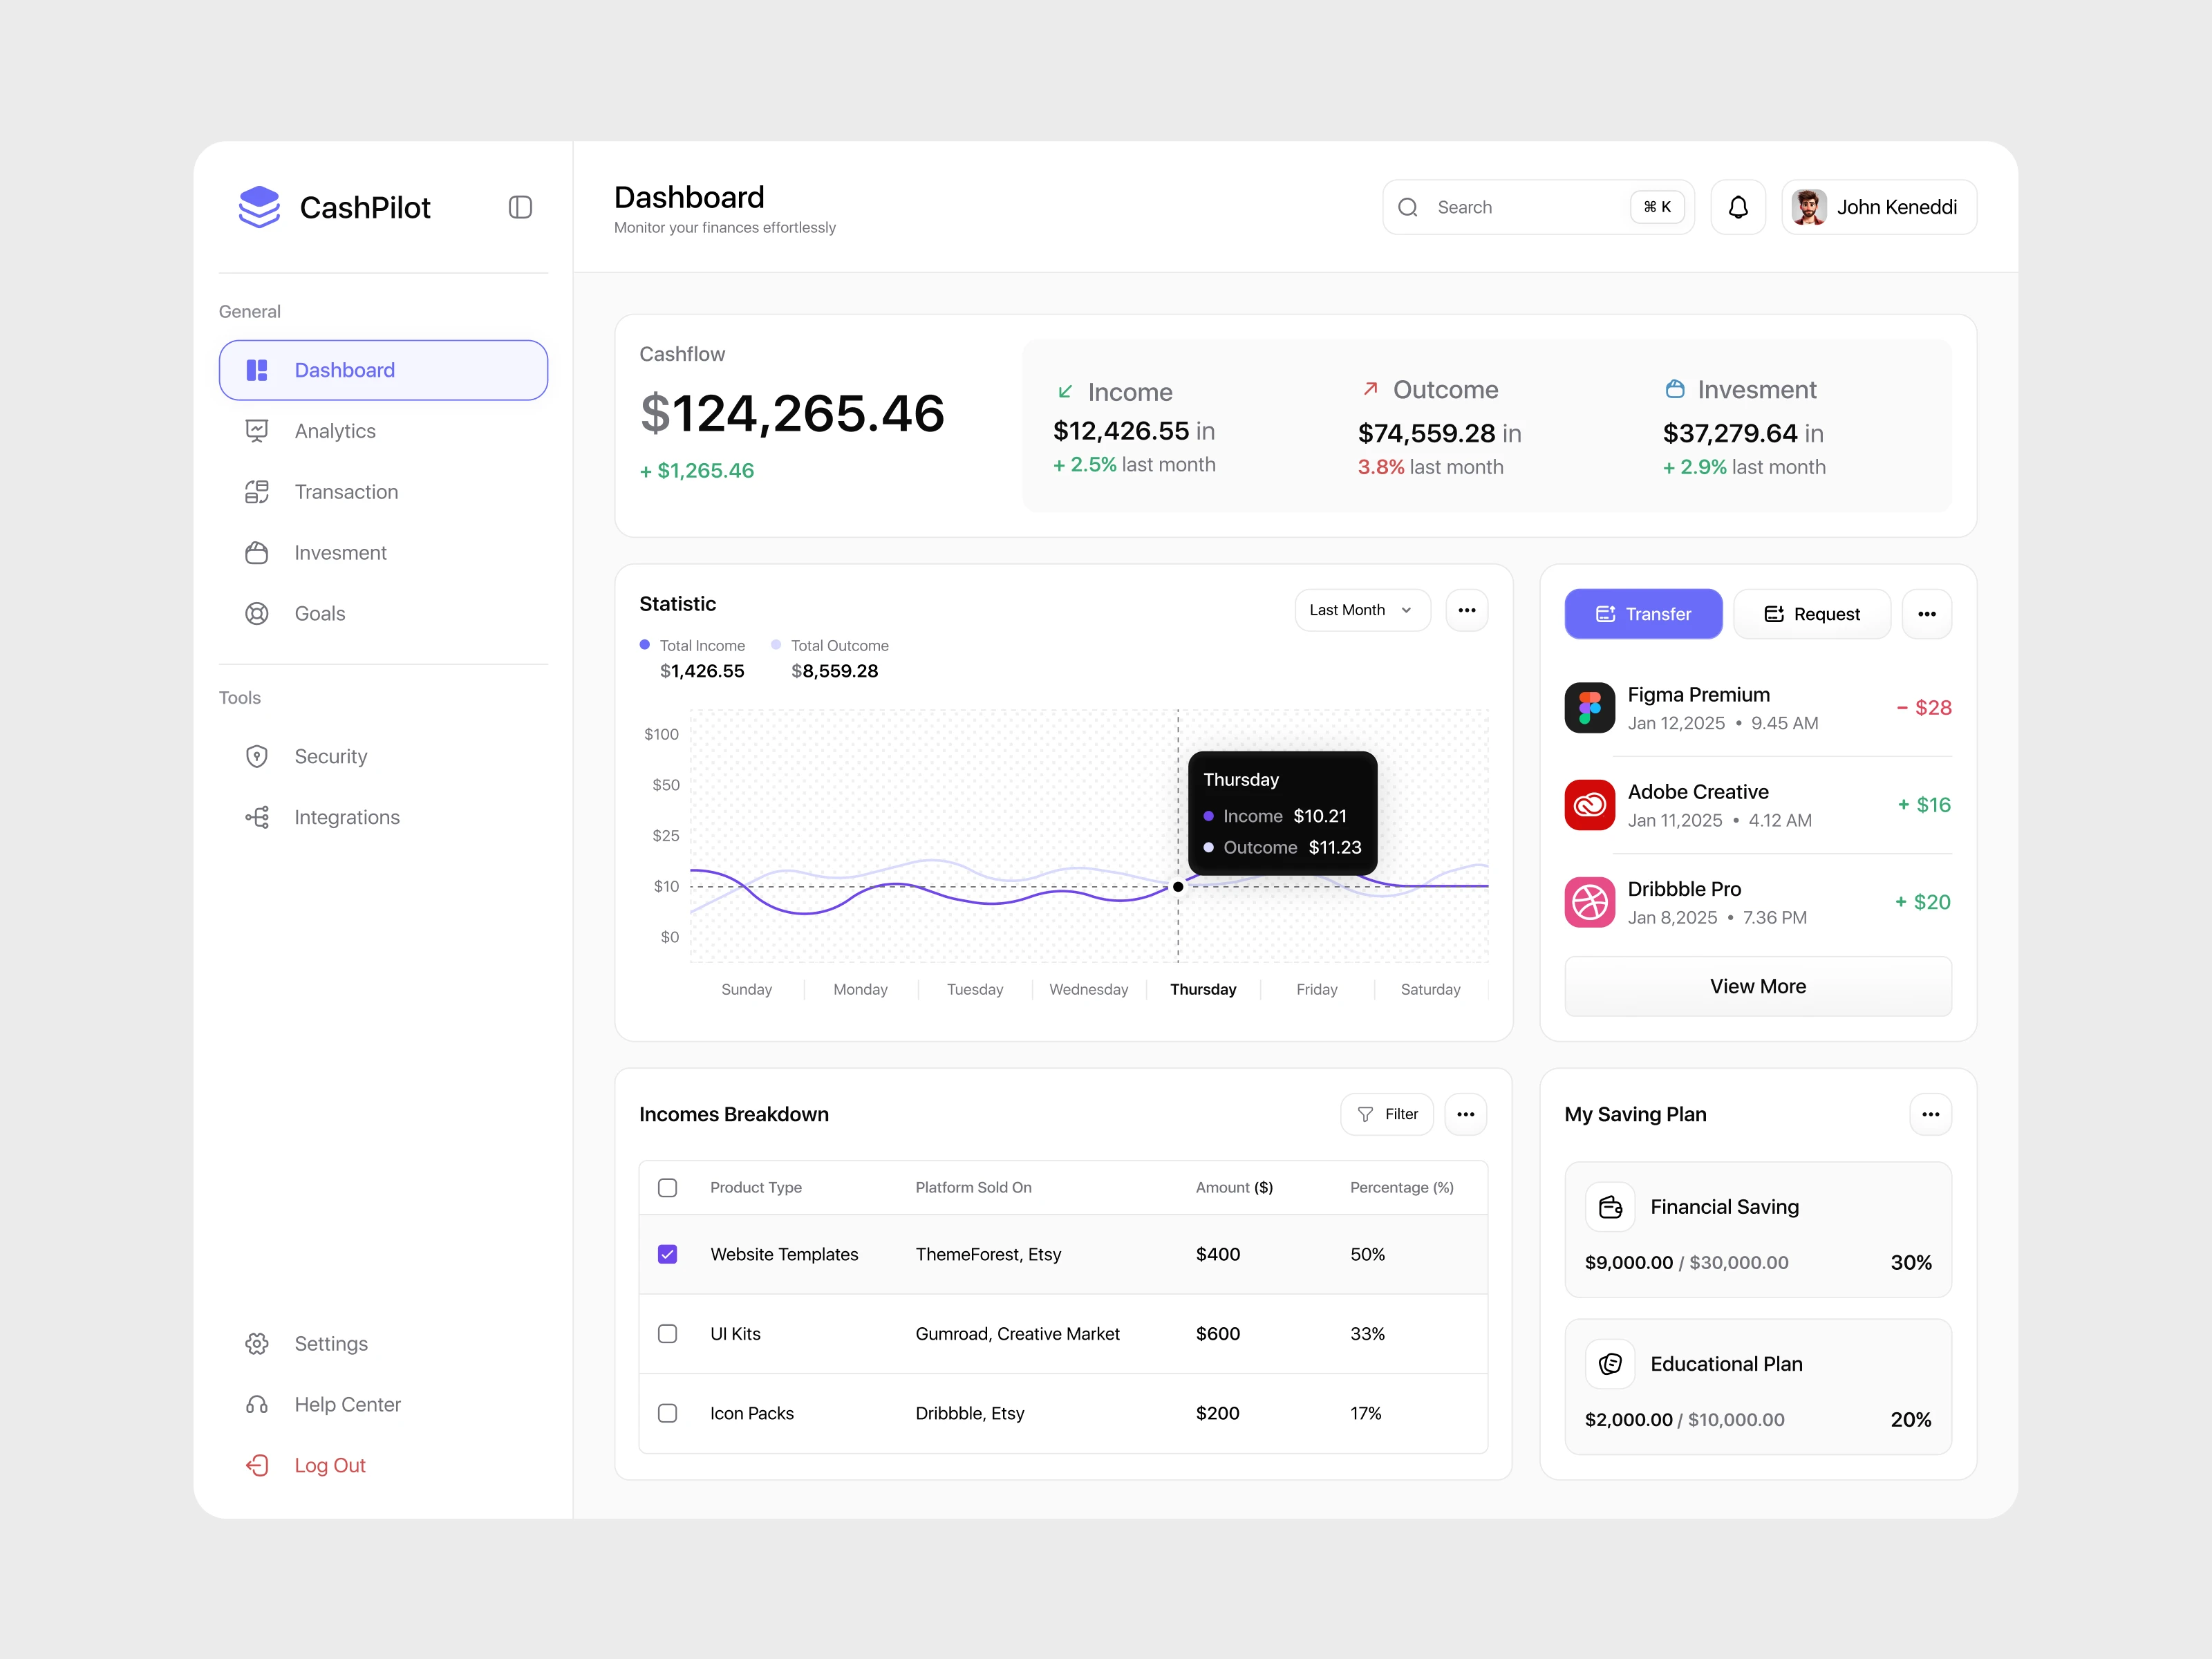Click the Educational Plan icon
Image resolution: width=2212 pixels, height=1659 pixels.
tap(1610, 1364)
